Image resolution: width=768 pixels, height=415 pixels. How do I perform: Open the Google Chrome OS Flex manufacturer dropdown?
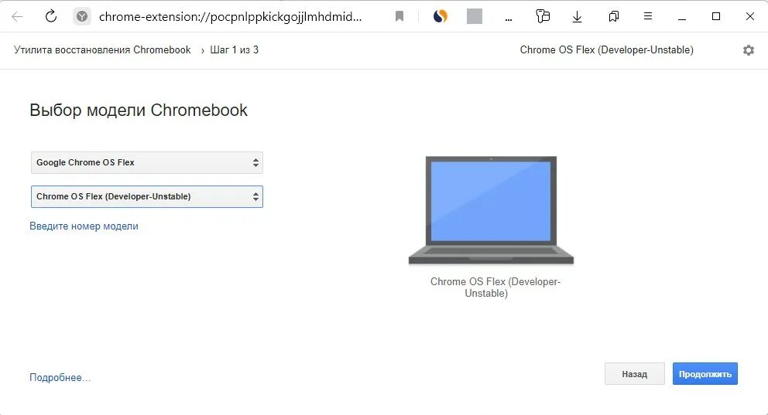[147, 163]
